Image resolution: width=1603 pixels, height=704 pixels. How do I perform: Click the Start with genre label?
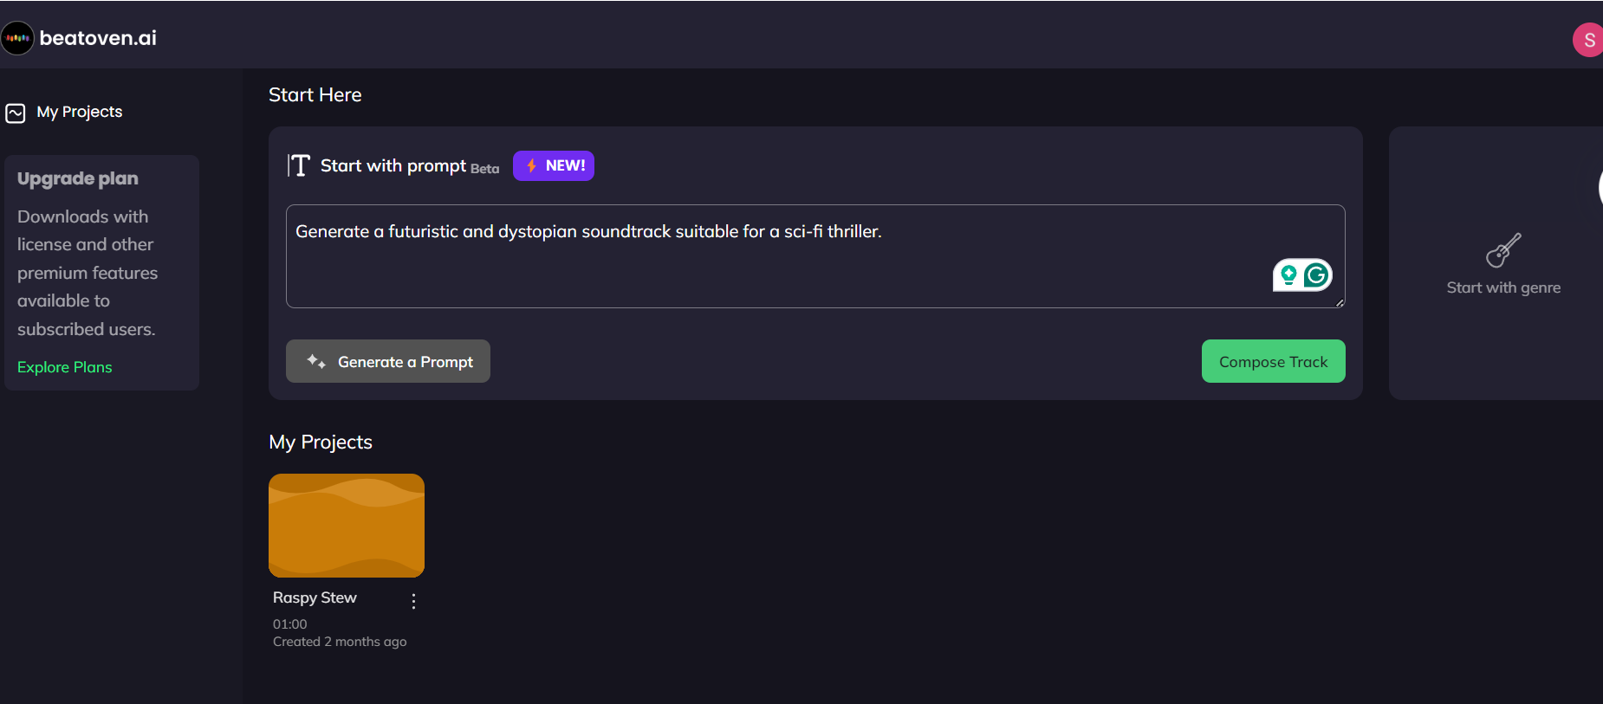[x=1503, y=287]
